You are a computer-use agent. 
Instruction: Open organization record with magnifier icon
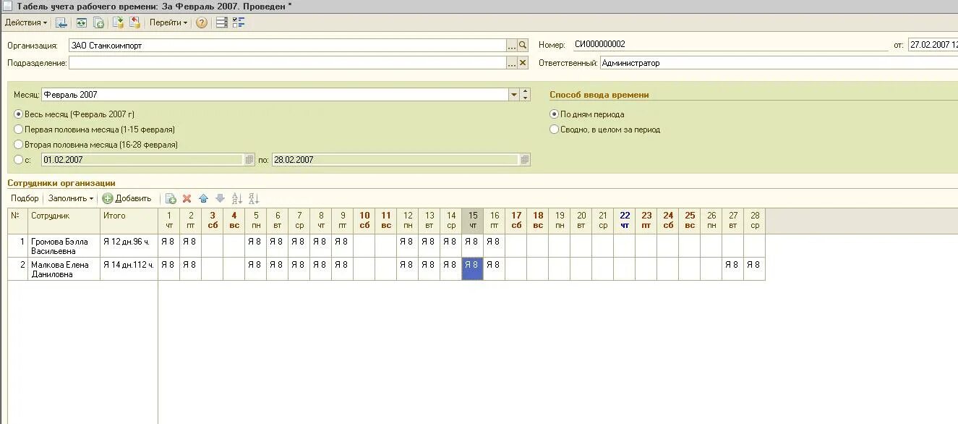523,46
